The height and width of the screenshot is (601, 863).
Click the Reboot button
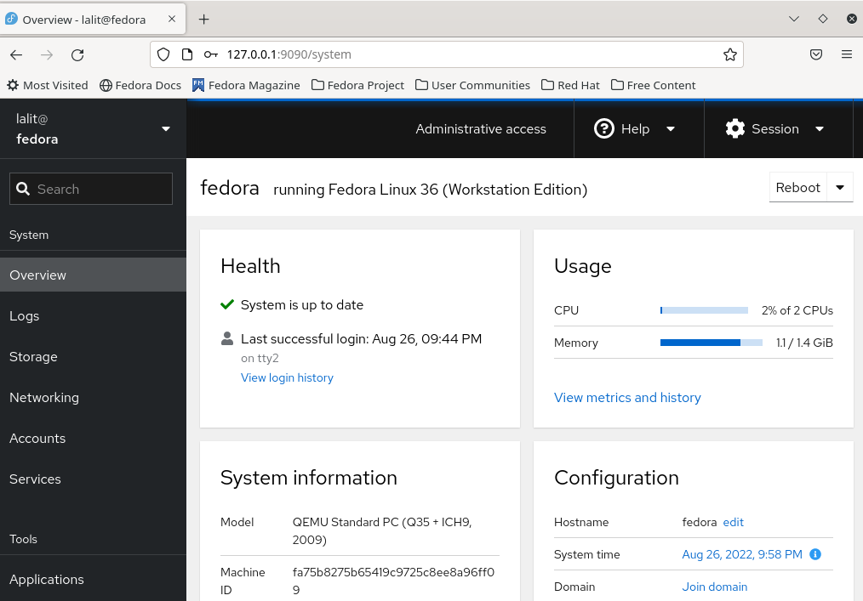coord(797,188)
